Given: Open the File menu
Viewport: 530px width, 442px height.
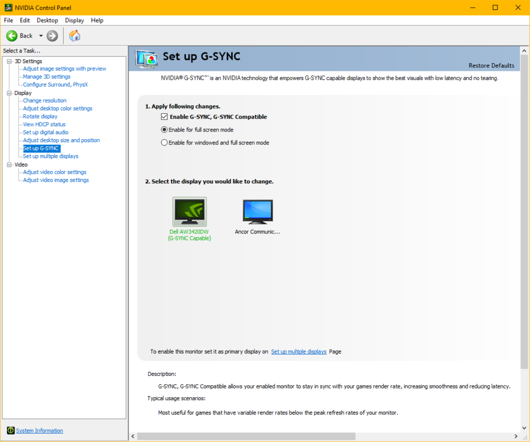Looking at the screenshot, I should pos(8,20).
